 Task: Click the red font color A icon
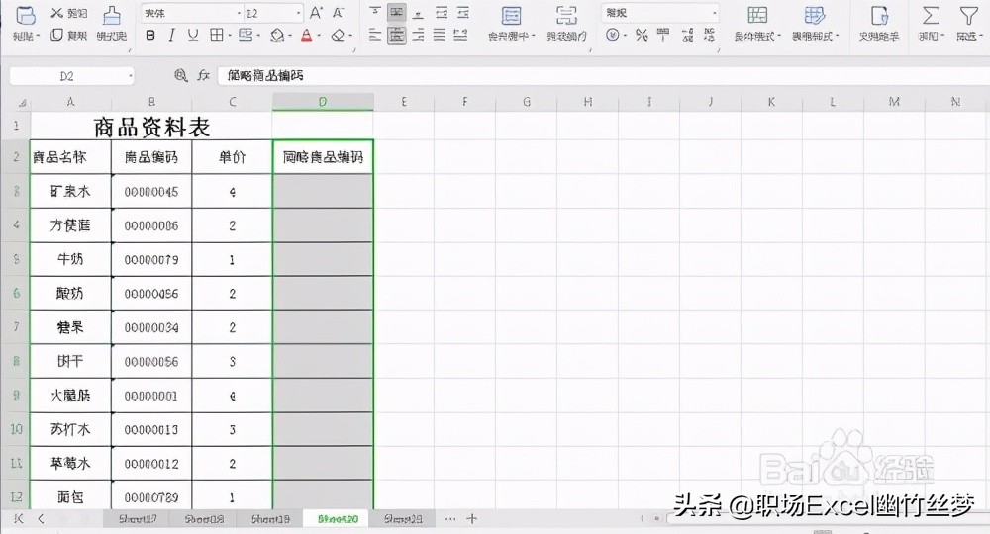tap(306, 36)
